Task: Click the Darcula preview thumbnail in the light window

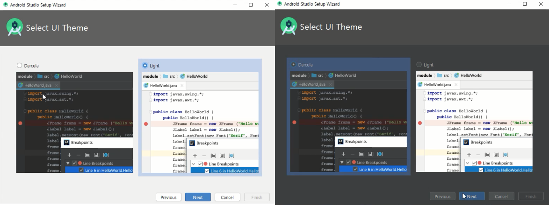Action: 74,123
